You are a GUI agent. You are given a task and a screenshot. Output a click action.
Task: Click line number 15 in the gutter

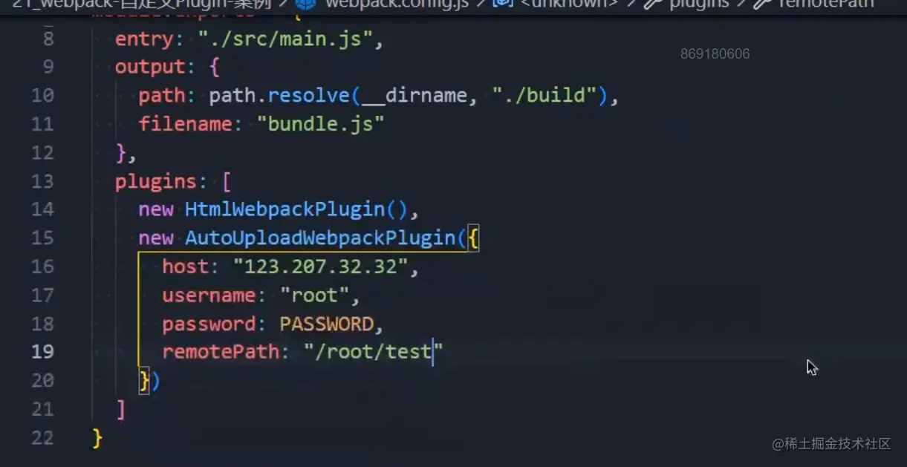[42, 238]
